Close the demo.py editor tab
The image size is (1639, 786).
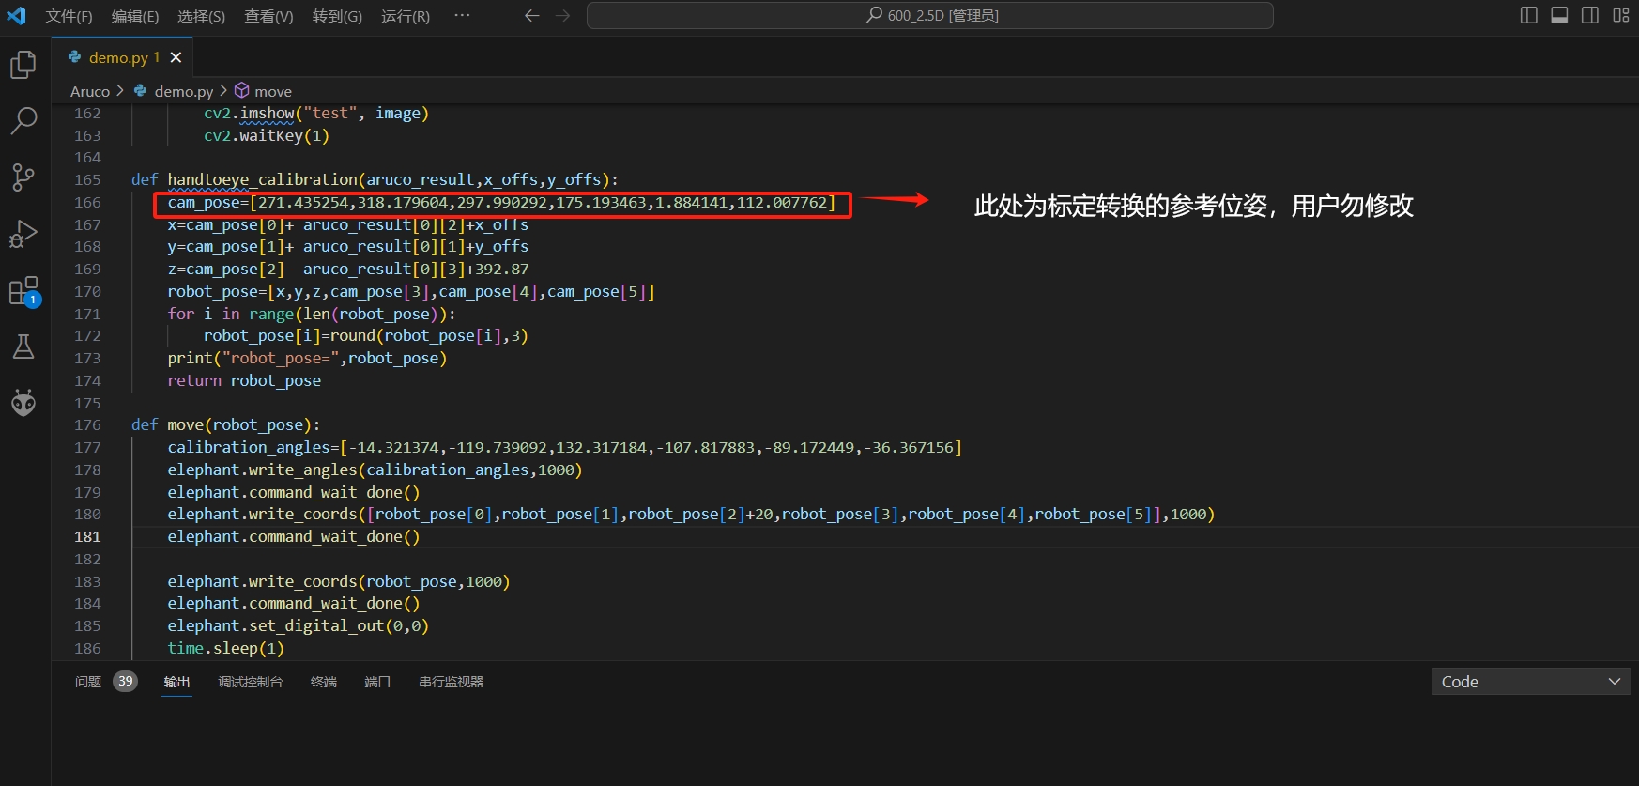[176, 57]
